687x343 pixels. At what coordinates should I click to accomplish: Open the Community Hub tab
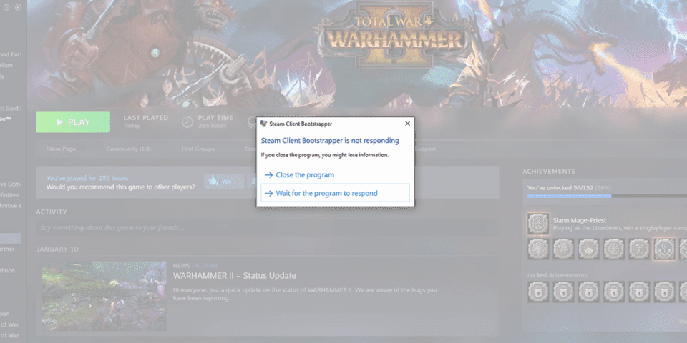tap(128, 149)
